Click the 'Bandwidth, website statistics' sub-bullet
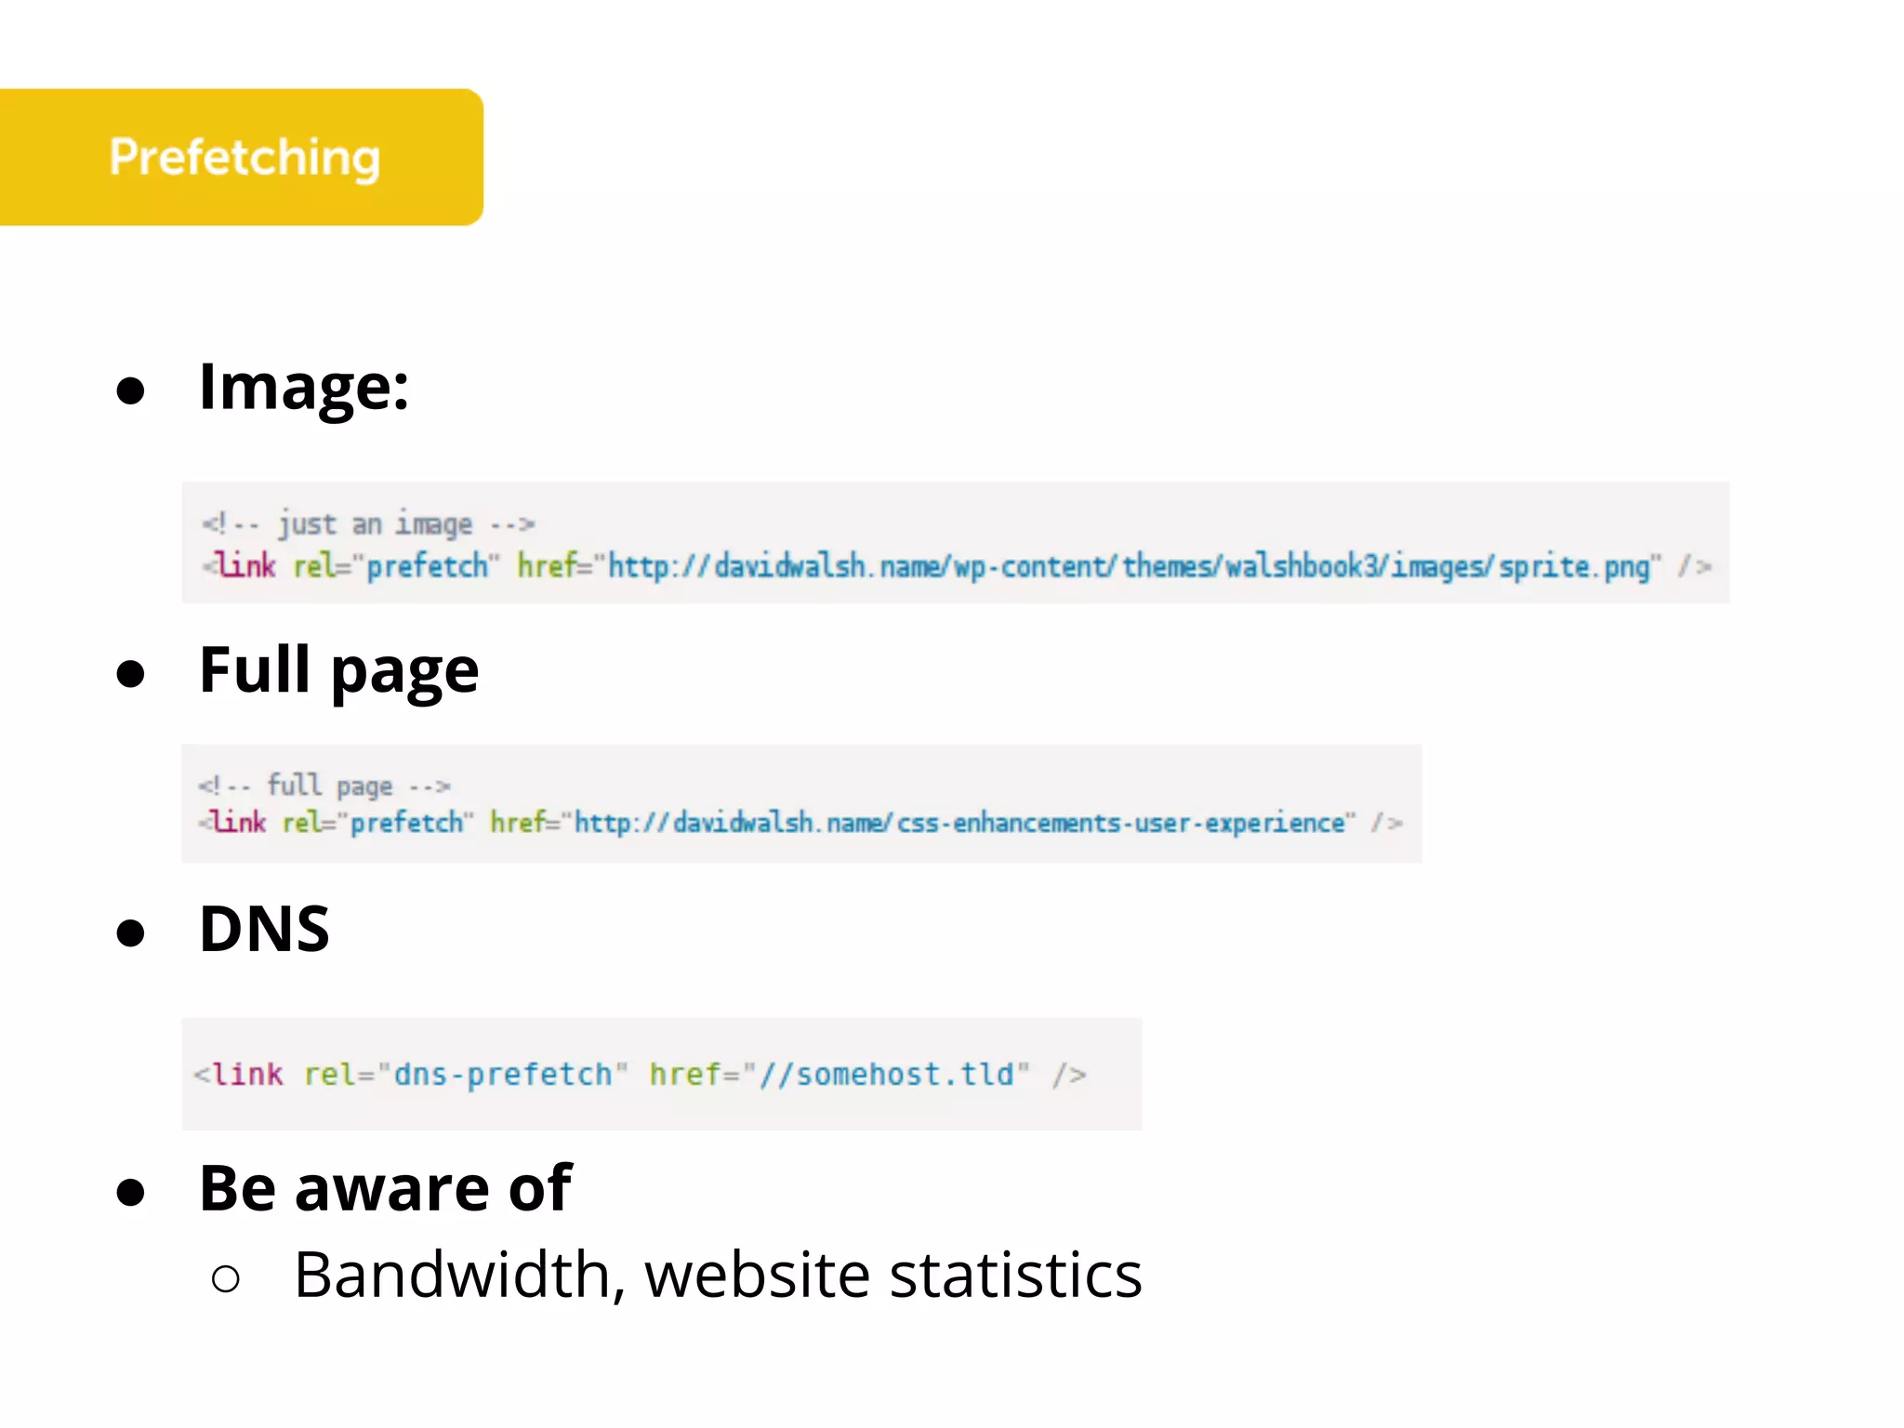1904x1428 pixels. click(x=718, y=1276)
